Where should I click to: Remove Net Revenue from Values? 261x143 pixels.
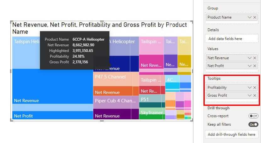(x=255, y=58)
